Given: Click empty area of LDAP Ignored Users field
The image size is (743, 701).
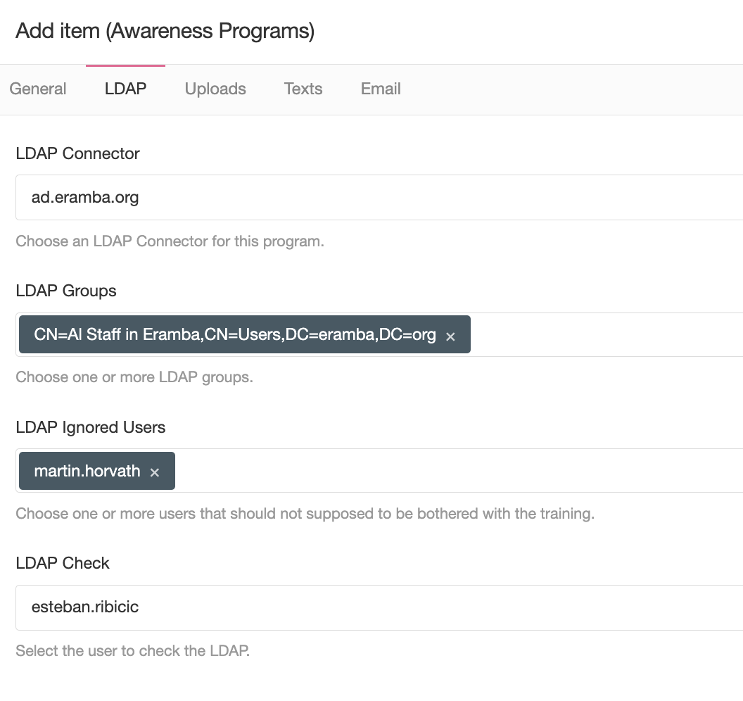Looking at the screenshot, I should pyautogui.click(x=457, y=471).
